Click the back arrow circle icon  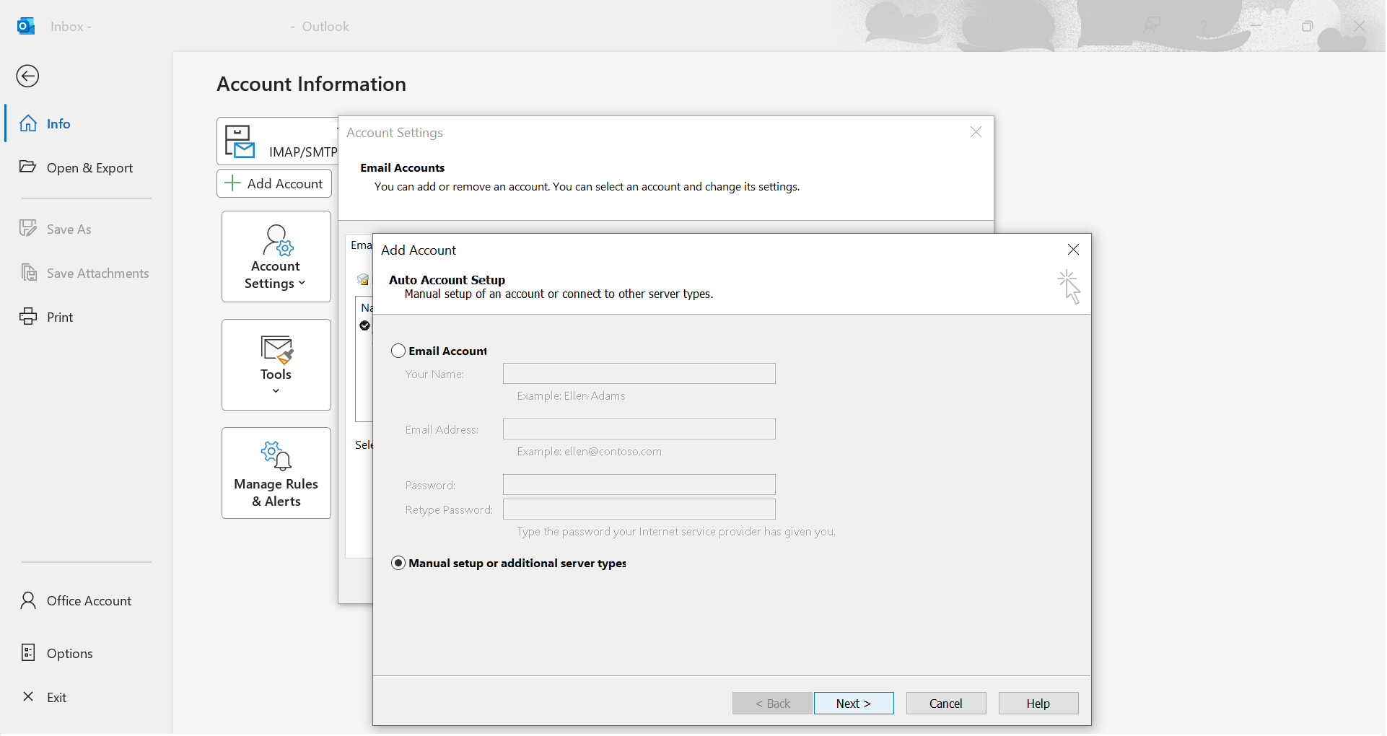27,76
